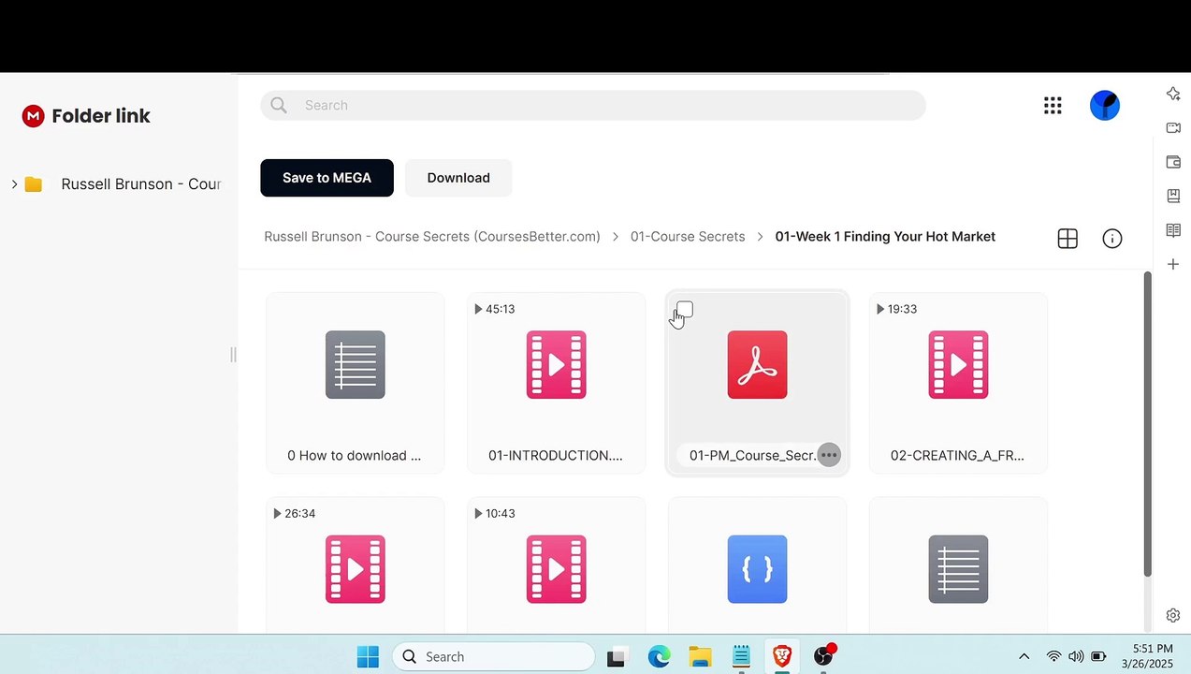Open the volume tray icon

pyautogui.click(x=1076, y=657)
